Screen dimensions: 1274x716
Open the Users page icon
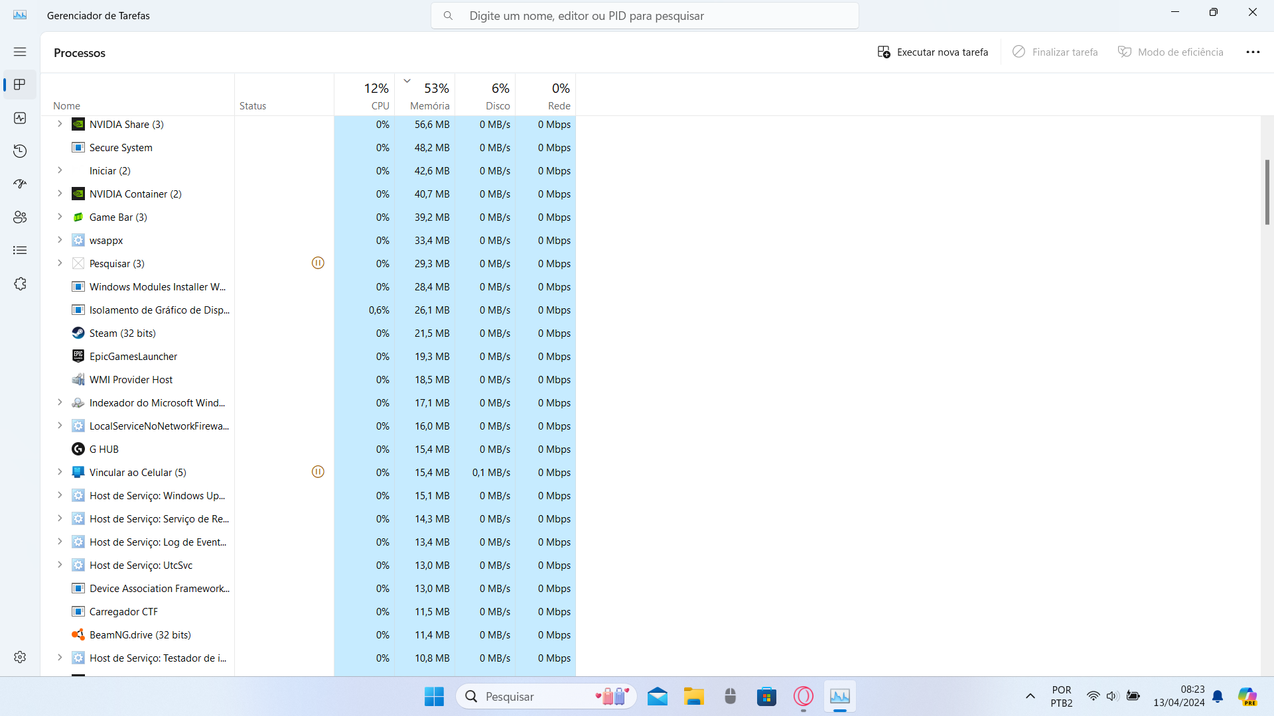click(x=20, y=217)
